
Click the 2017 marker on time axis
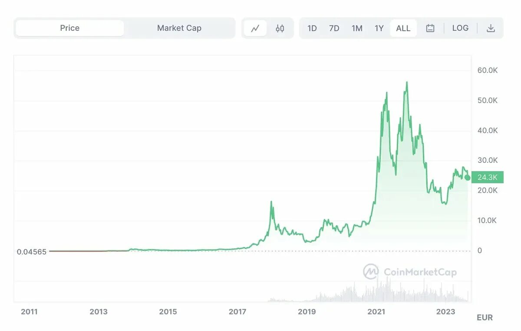pyautogui.click(x=237, y=312)
